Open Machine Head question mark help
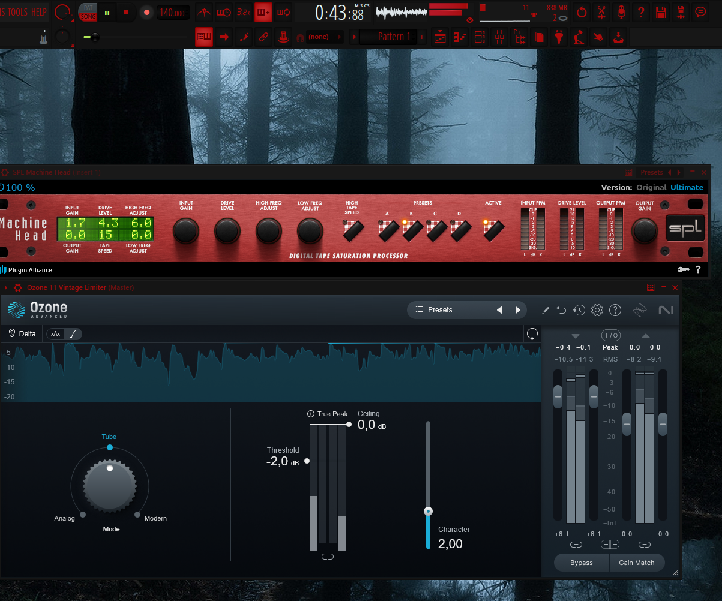722x601 pixels. click(698, 270)
